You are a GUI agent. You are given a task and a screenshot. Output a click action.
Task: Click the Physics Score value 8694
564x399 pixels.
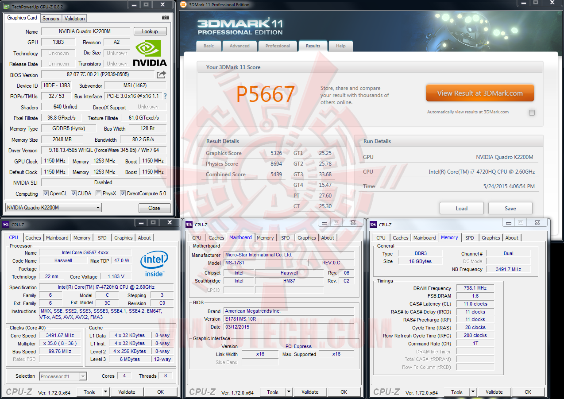[x=276, y=164]
